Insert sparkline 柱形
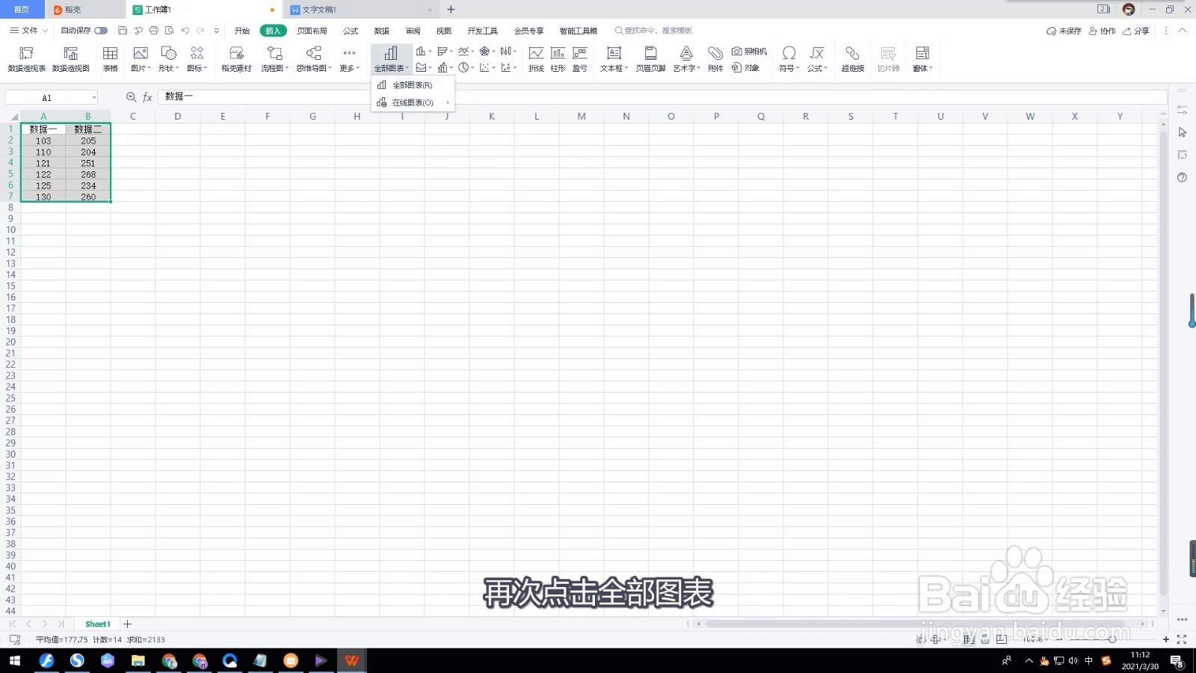 click(558, 58)
